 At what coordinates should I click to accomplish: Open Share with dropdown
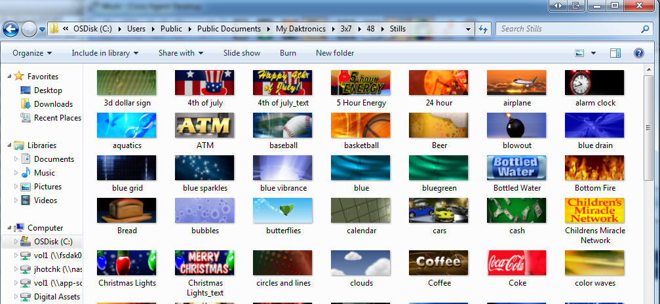(x=180, y=53)
